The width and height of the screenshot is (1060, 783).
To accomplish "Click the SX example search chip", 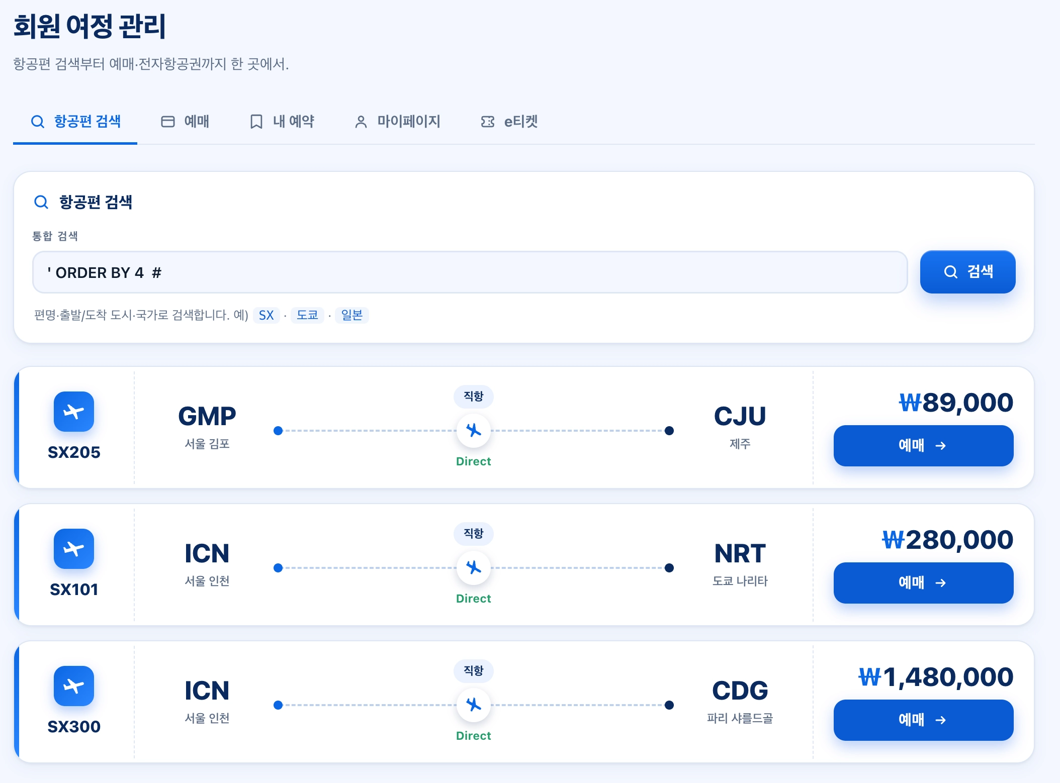I will pos(266,315).
